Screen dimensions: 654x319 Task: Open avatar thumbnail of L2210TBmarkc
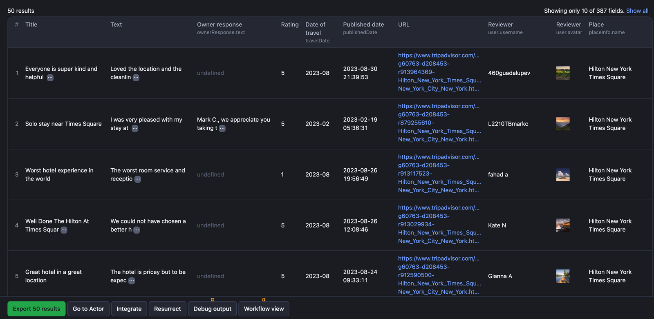point(562,124)
